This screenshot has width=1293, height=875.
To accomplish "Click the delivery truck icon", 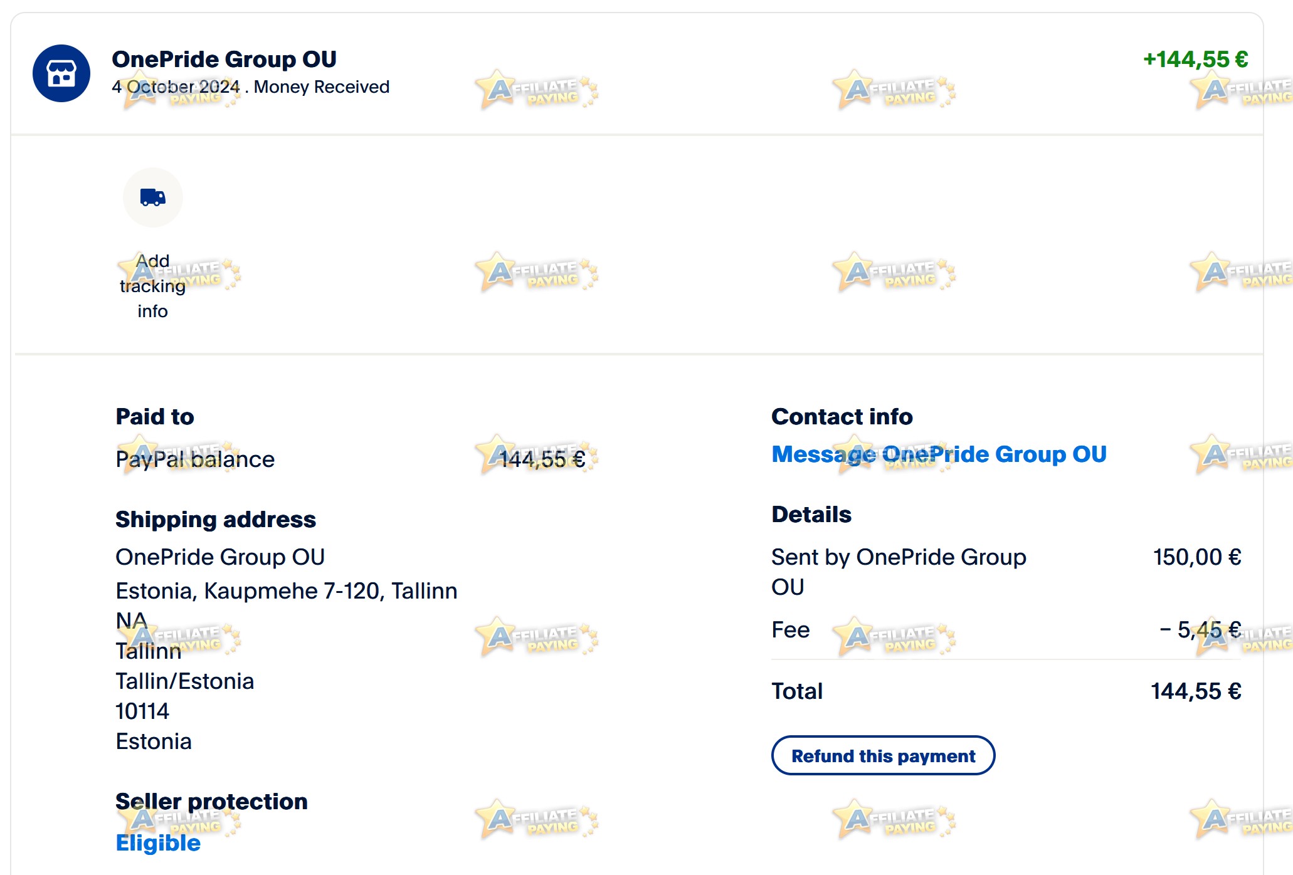I will [153, 197].
